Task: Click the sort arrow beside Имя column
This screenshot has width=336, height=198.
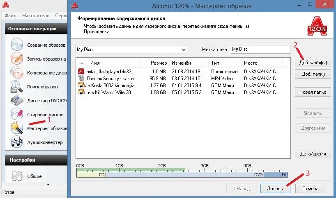Action: click(x=82, y=63)
